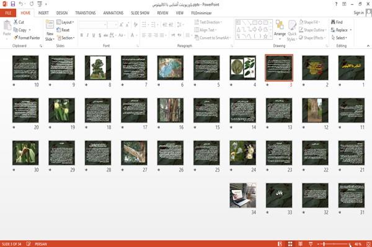Switch to the VIEW tab
The width and height of the screenshot is (372, 247).
coord(180,13)
